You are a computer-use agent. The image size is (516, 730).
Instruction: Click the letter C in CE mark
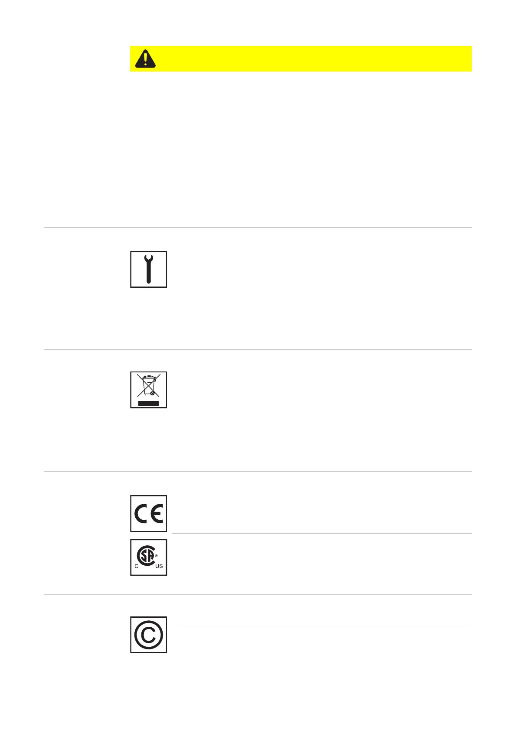click(x=141, y=514)
